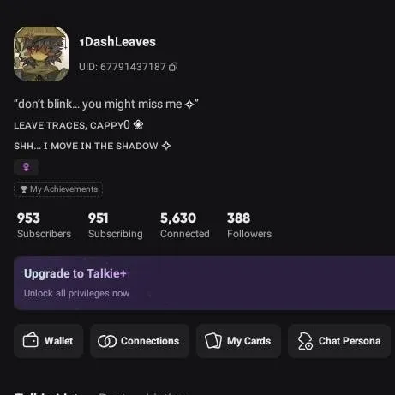Select the 1DashLeaves username

(x=117, y=42)
